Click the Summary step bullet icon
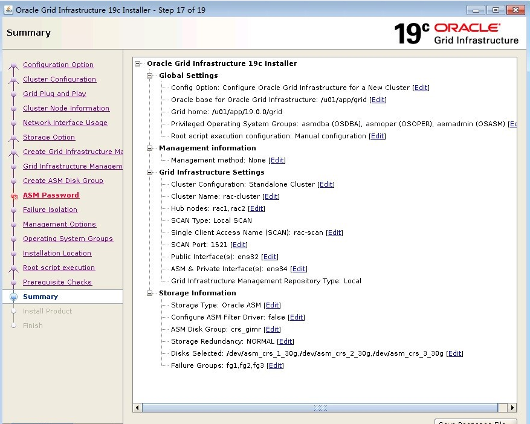 coord(13,297)
